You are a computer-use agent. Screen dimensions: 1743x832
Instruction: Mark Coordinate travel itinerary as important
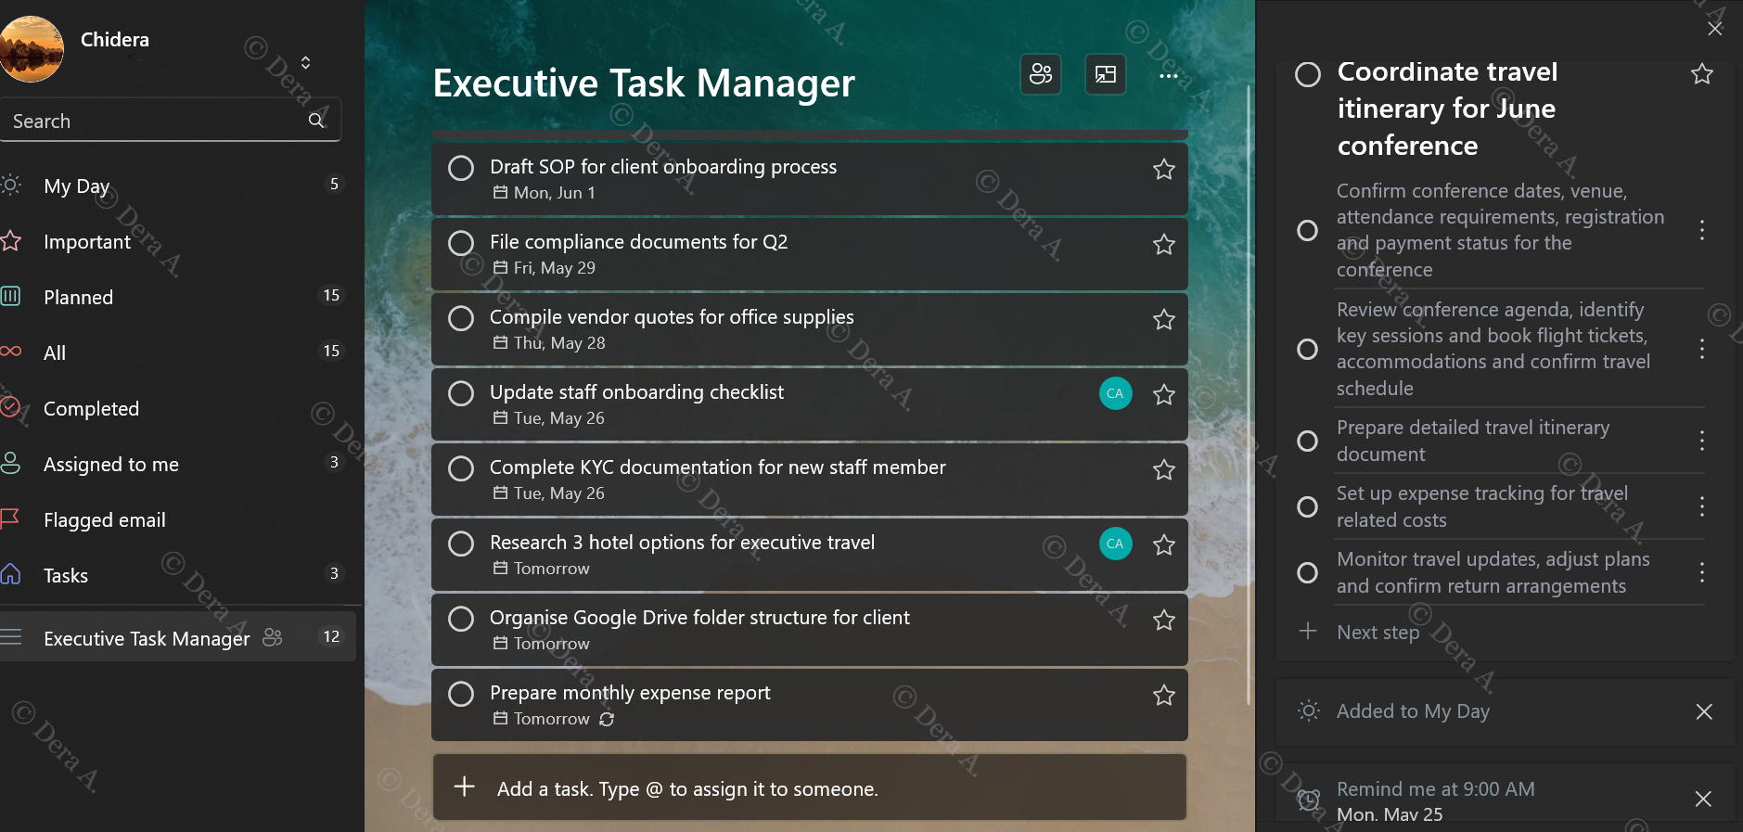1701,74
